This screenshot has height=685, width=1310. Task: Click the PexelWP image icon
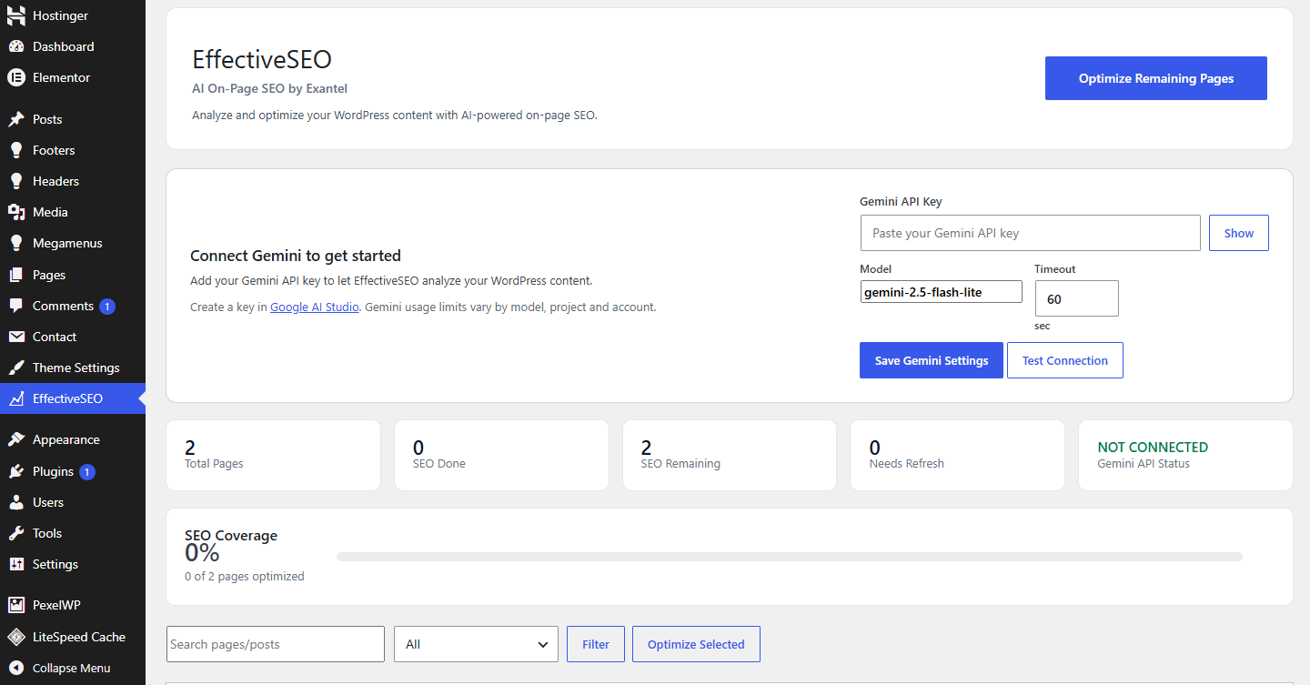click(x=16, y=605)
